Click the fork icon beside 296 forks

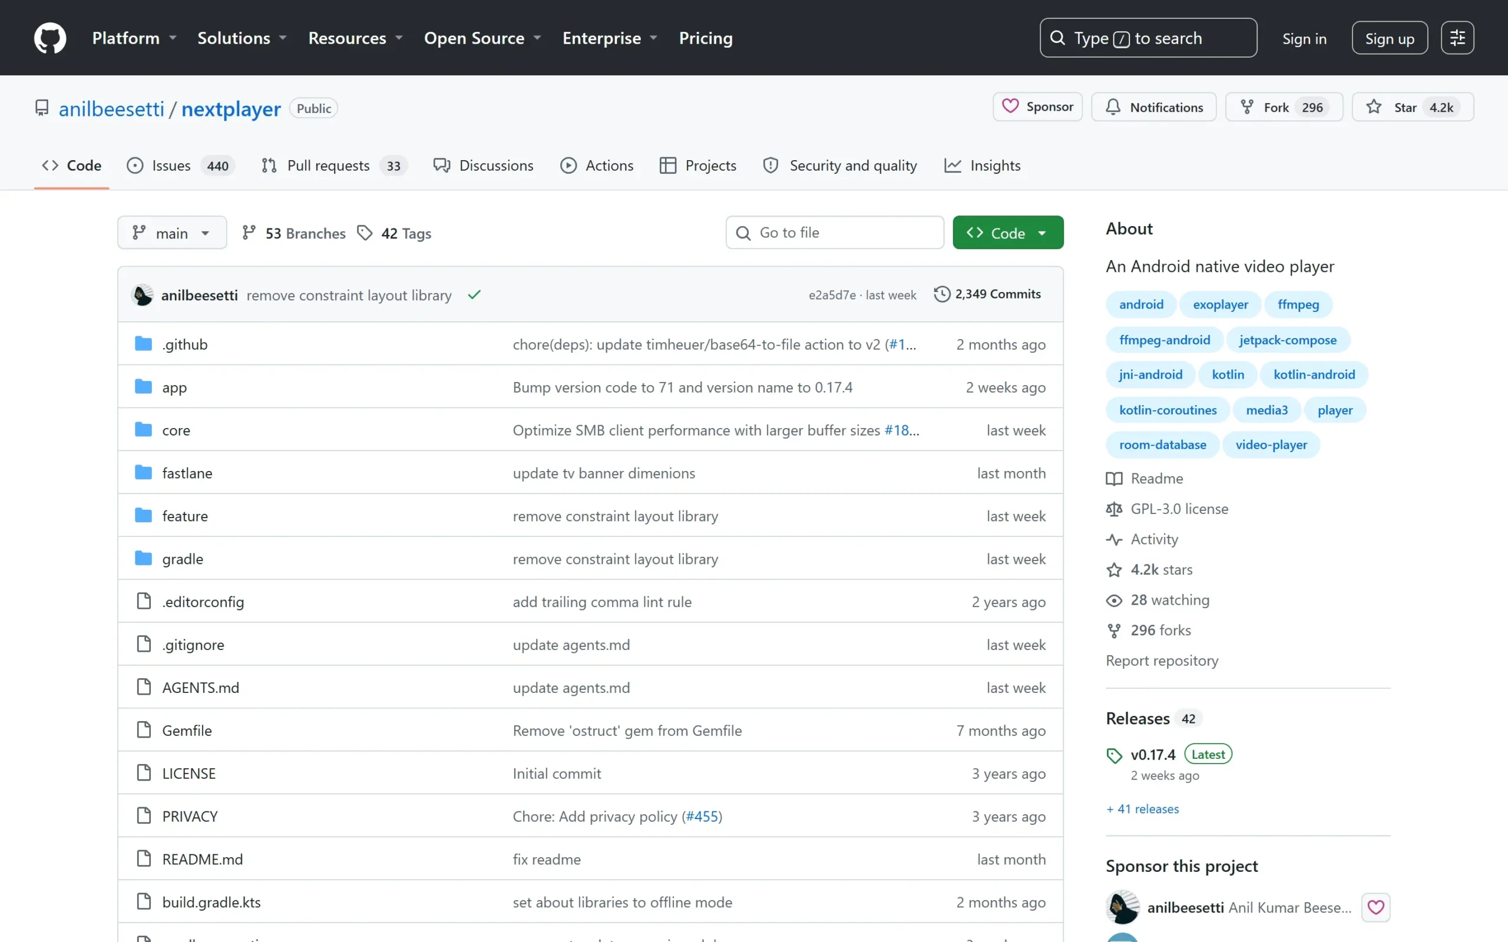(1114, 631)
